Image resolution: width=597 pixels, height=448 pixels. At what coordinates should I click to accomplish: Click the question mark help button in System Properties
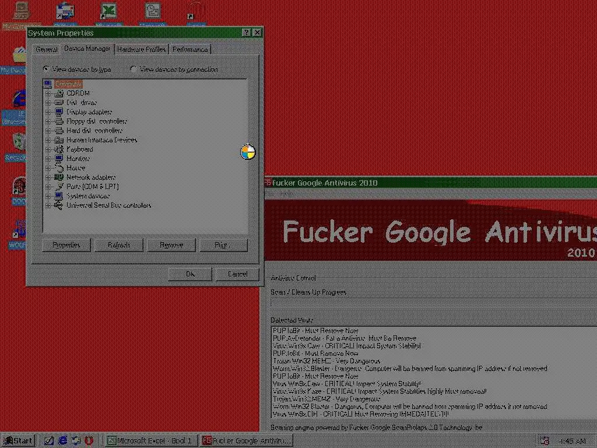click(x=247, y=33)
